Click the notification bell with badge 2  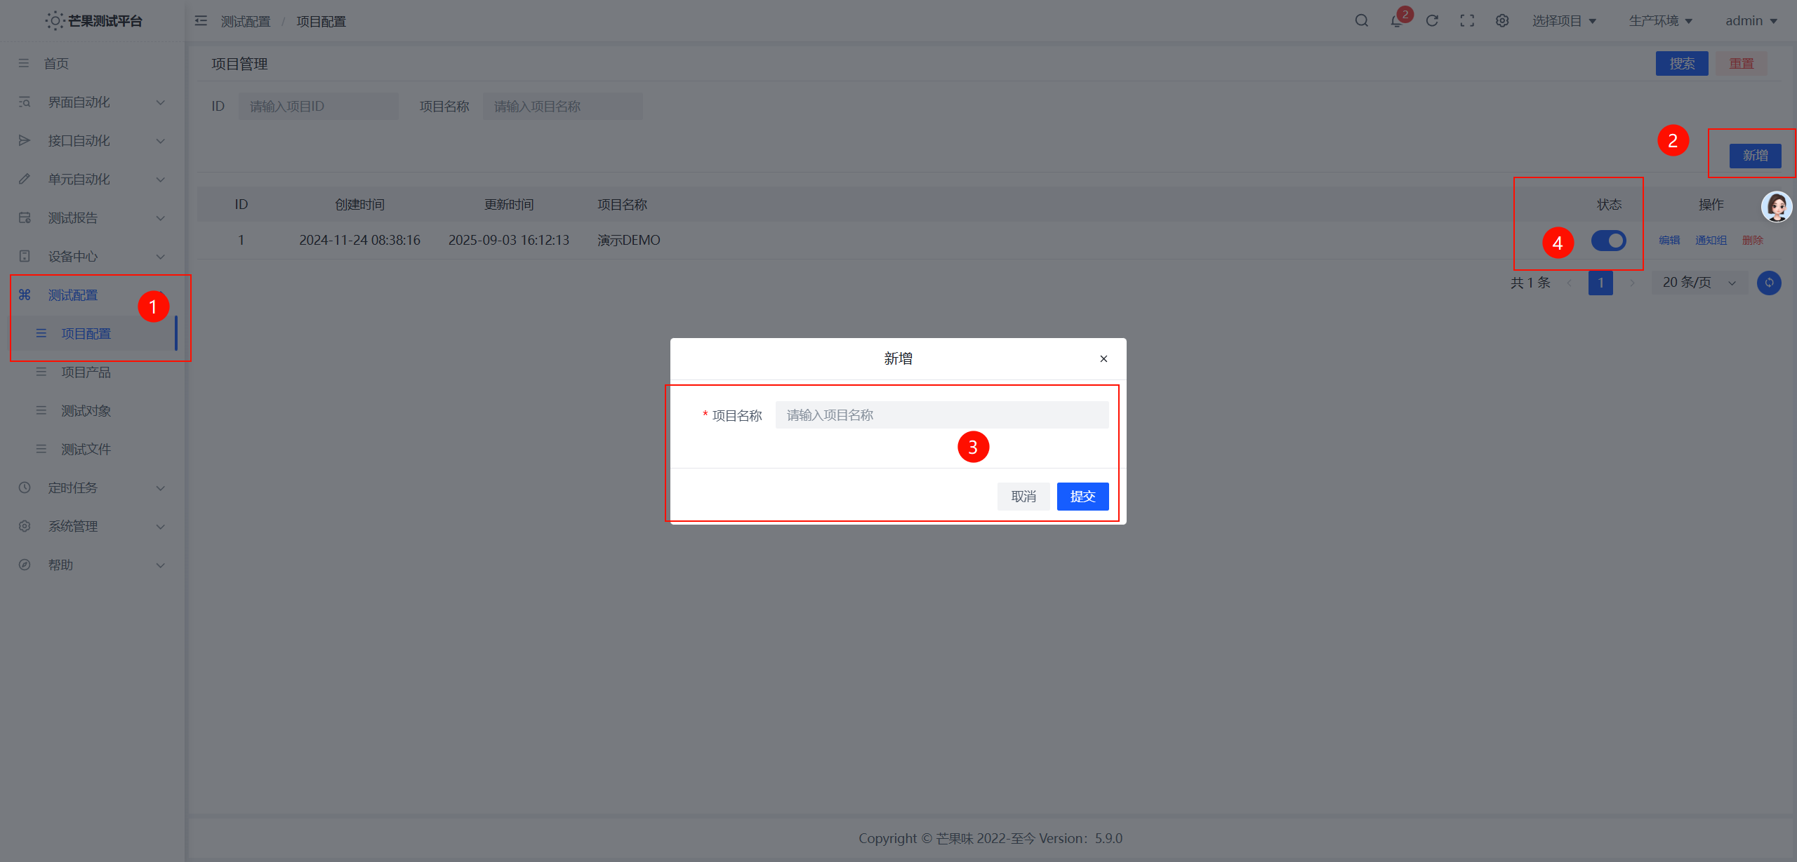[x=1396, y=20]
